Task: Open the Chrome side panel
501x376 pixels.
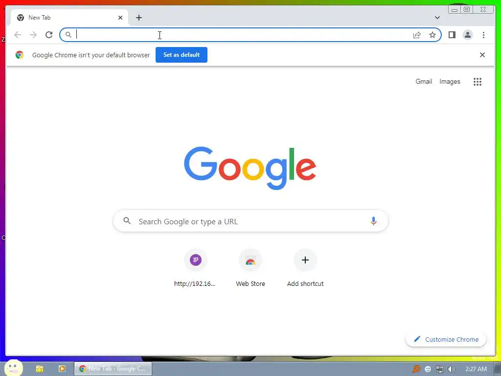Action: tap(452, 35)
